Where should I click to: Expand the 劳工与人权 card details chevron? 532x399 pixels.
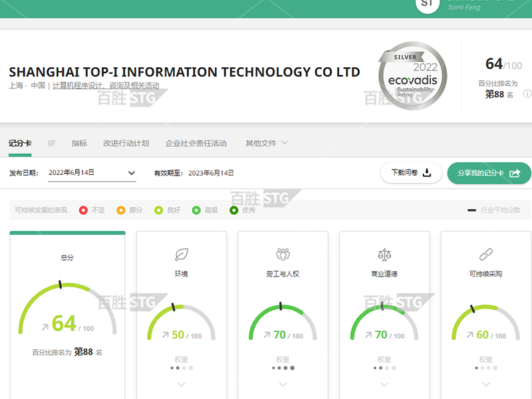[283, 384]
